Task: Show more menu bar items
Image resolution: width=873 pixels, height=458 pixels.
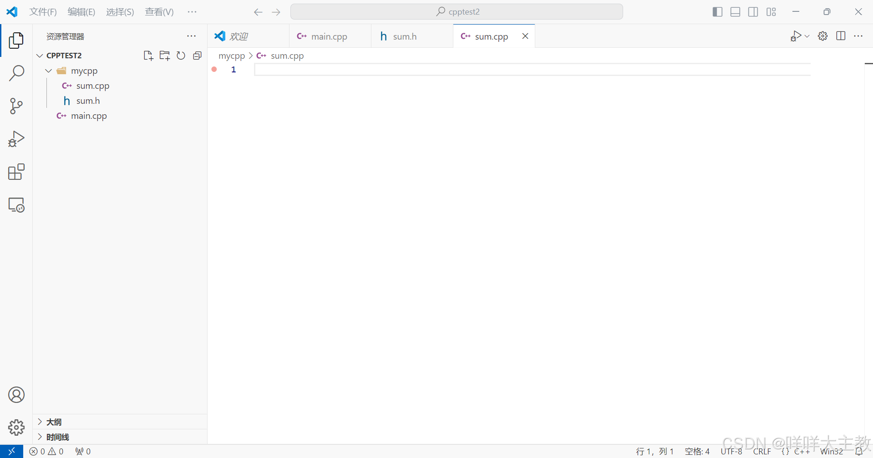Action: pyautogui.click(x=192, y=12)
